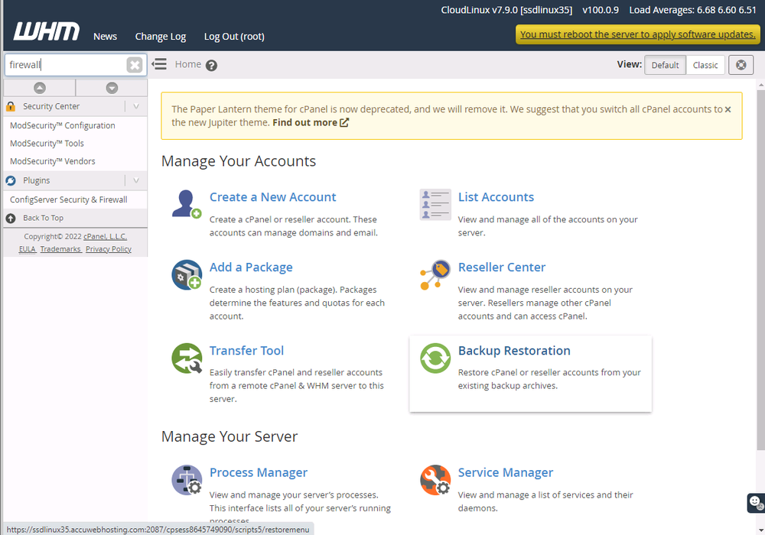
Task: Open the Reseller Center icon
Action: pyautogui.click(x=435, y=275)
